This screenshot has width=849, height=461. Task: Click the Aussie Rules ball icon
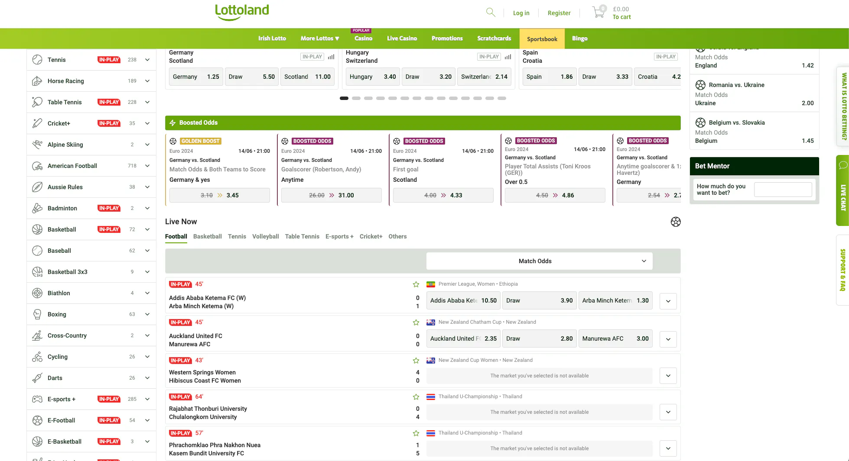(x=37, y=187)
